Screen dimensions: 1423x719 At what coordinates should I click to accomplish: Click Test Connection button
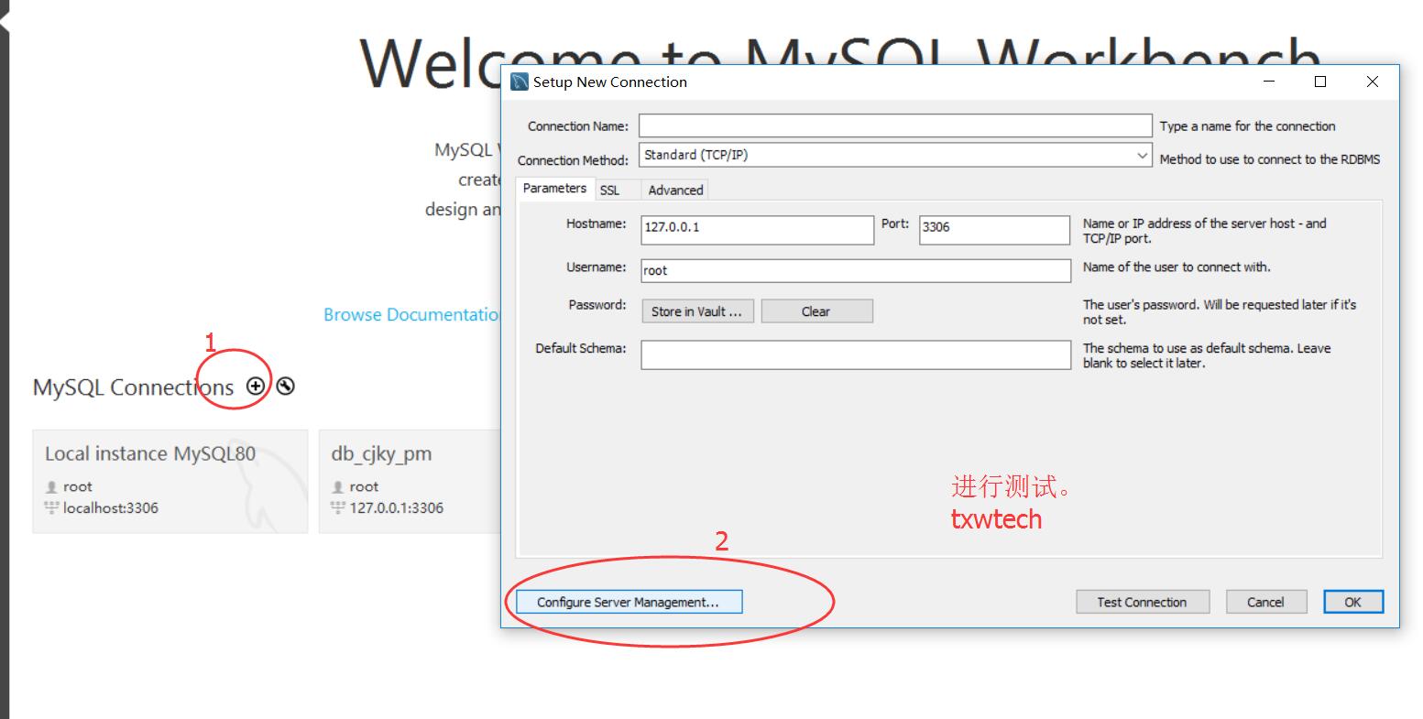pos(1143,602)
